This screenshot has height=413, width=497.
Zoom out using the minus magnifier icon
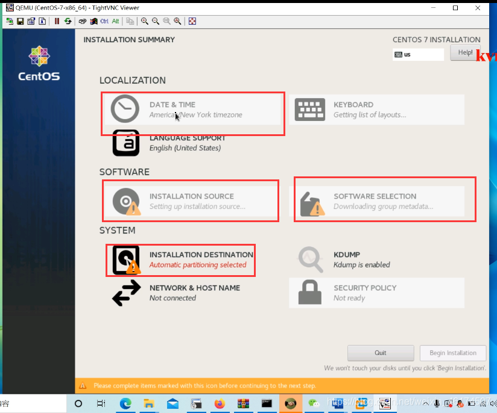[156, 21]
